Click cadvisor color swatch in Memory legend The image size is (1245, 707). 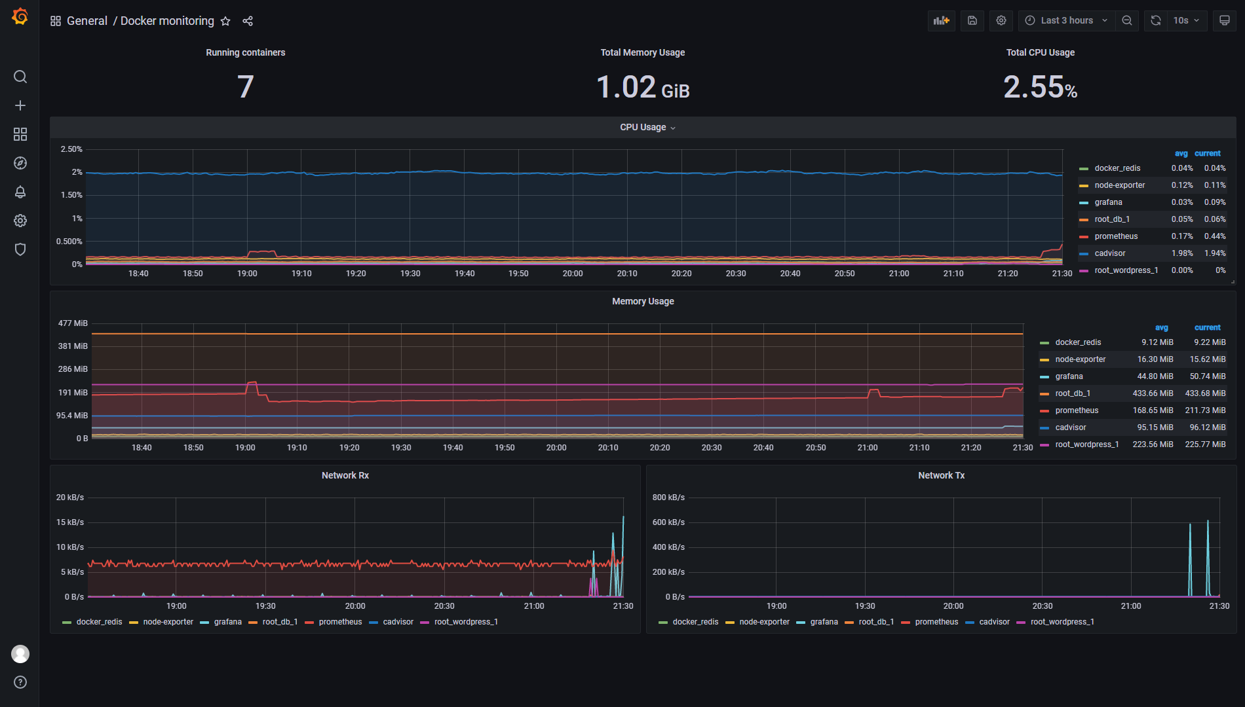(1044, 428)
